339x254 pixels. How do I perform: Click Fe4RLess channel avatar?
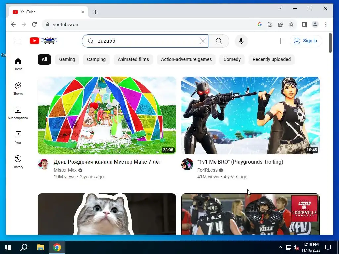[187, 164]
